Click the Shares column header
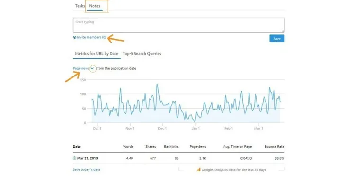 [x=151, y=147]
